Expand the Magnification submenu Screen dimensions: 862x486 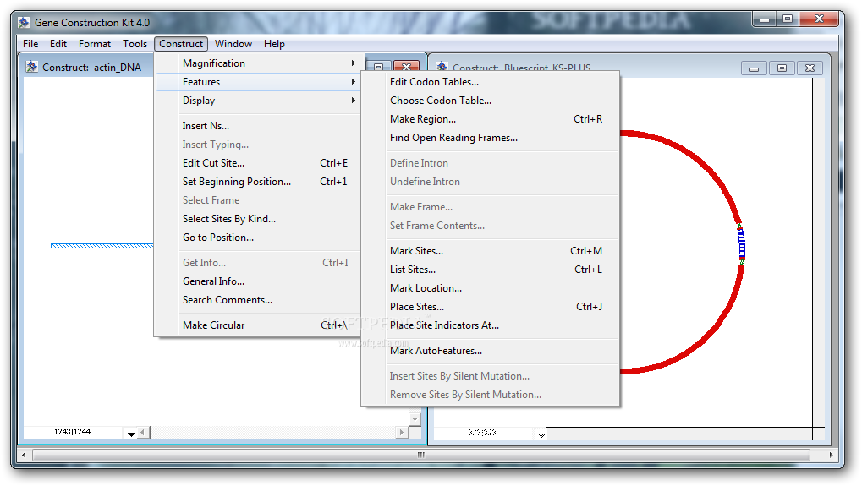tap(257, 63)
